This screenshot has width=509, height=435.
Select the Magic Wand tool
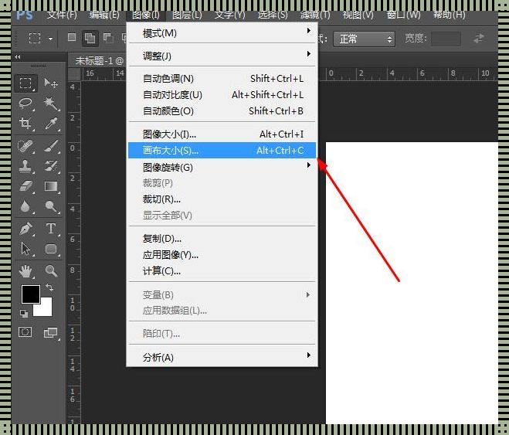51,104
